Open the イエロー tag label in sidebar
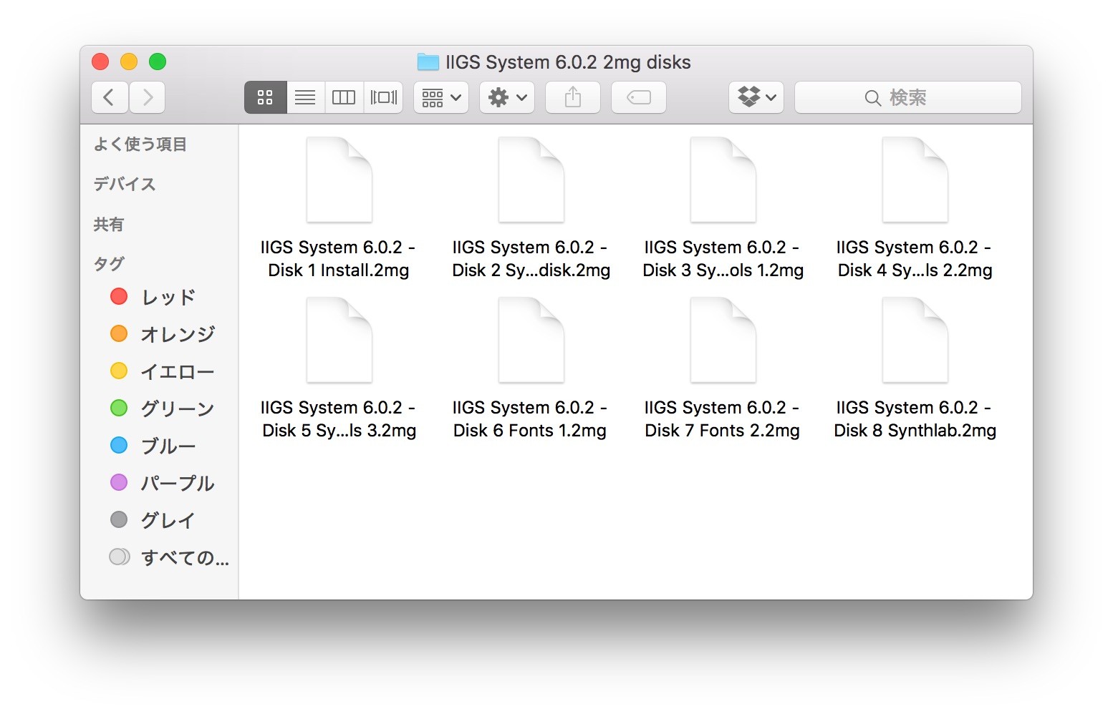This screenshot has height=714, width=1113. (178, 372)
